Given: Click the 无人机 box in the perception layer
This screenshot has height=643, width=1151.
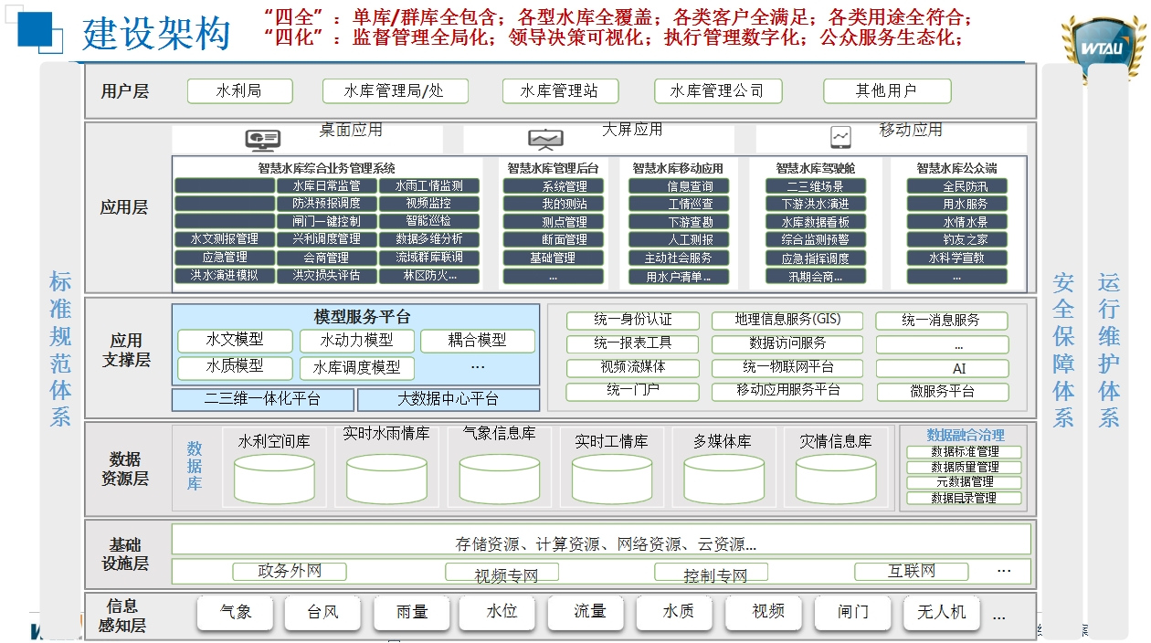Looking at the screenshot, I should point(942,613).
